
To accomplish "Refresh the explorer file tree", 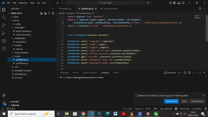I will pos(49,13).
